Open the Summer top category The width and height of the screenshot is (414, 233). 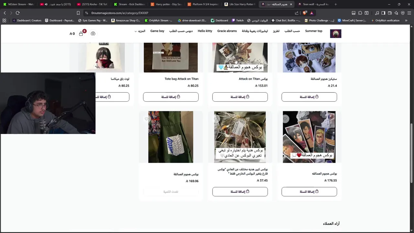tap(314, 31)
